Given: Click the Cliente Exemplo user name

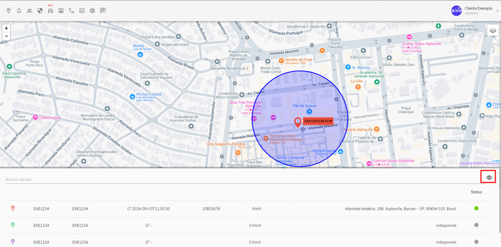Looking at the screenshot, I should click(x=478, y=8).
